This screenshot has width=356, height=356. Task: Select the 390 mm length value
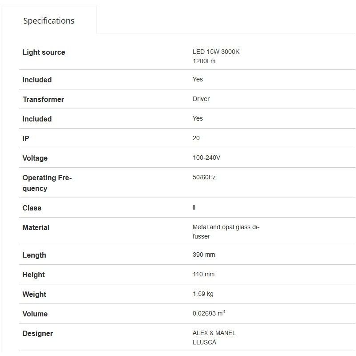[204, 255]
